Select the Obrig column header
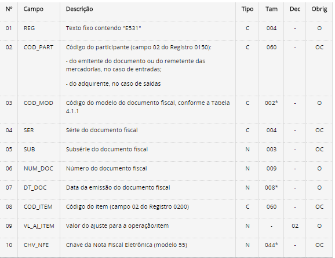Image resolution: width=335 pixels, height=258 pixels. coord(319,9)
